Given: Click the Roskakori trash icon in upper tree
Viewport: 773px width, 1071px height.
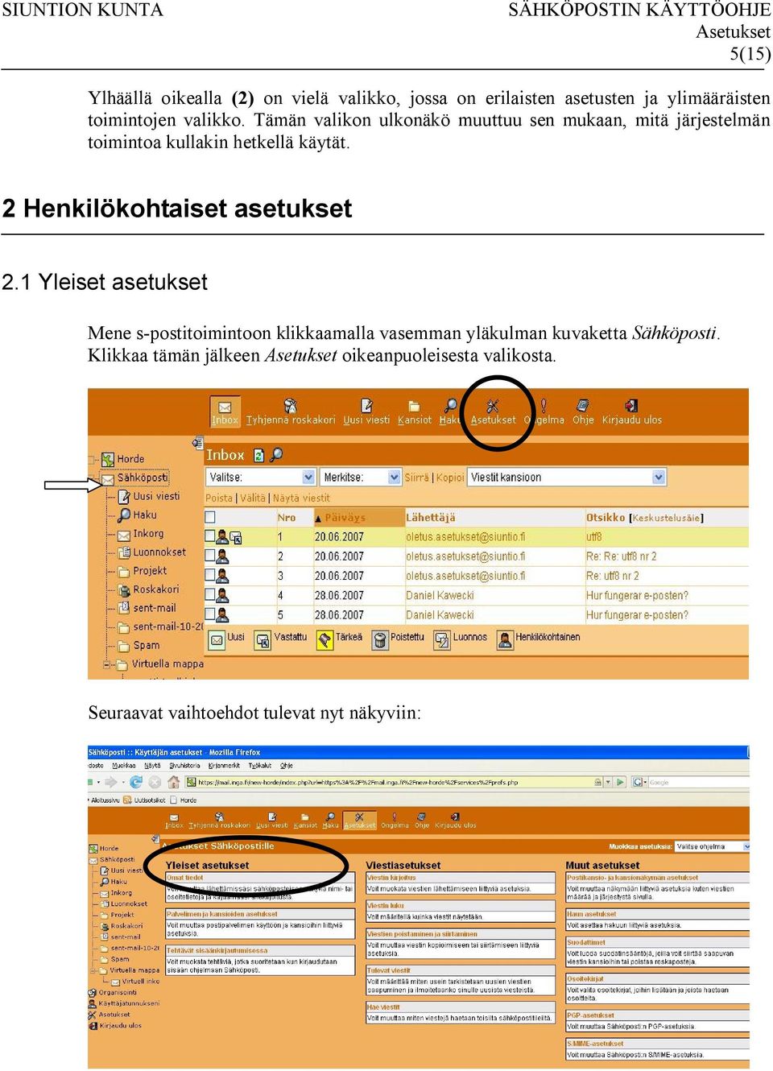Looking at the screenshot, I should [125, 589].
